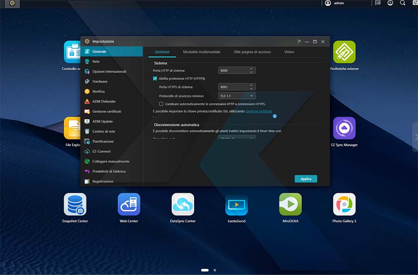Screen dimensions: 418x275
Task: Open the admin user menu
Action: pyautogui.click(x=334, y=3)
